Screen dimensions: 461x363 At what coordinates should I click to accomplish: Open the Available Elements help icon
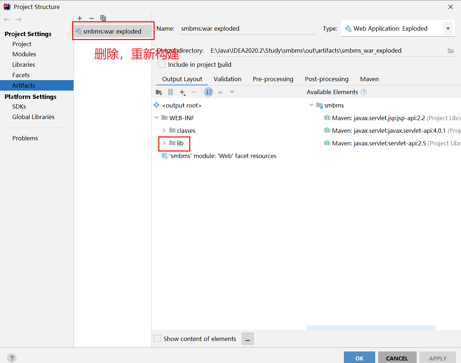(364, 92)
